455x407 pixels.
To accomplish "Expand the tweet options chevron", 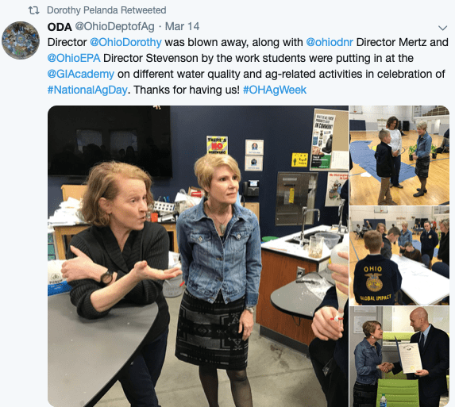I will [x=442, y=28].
